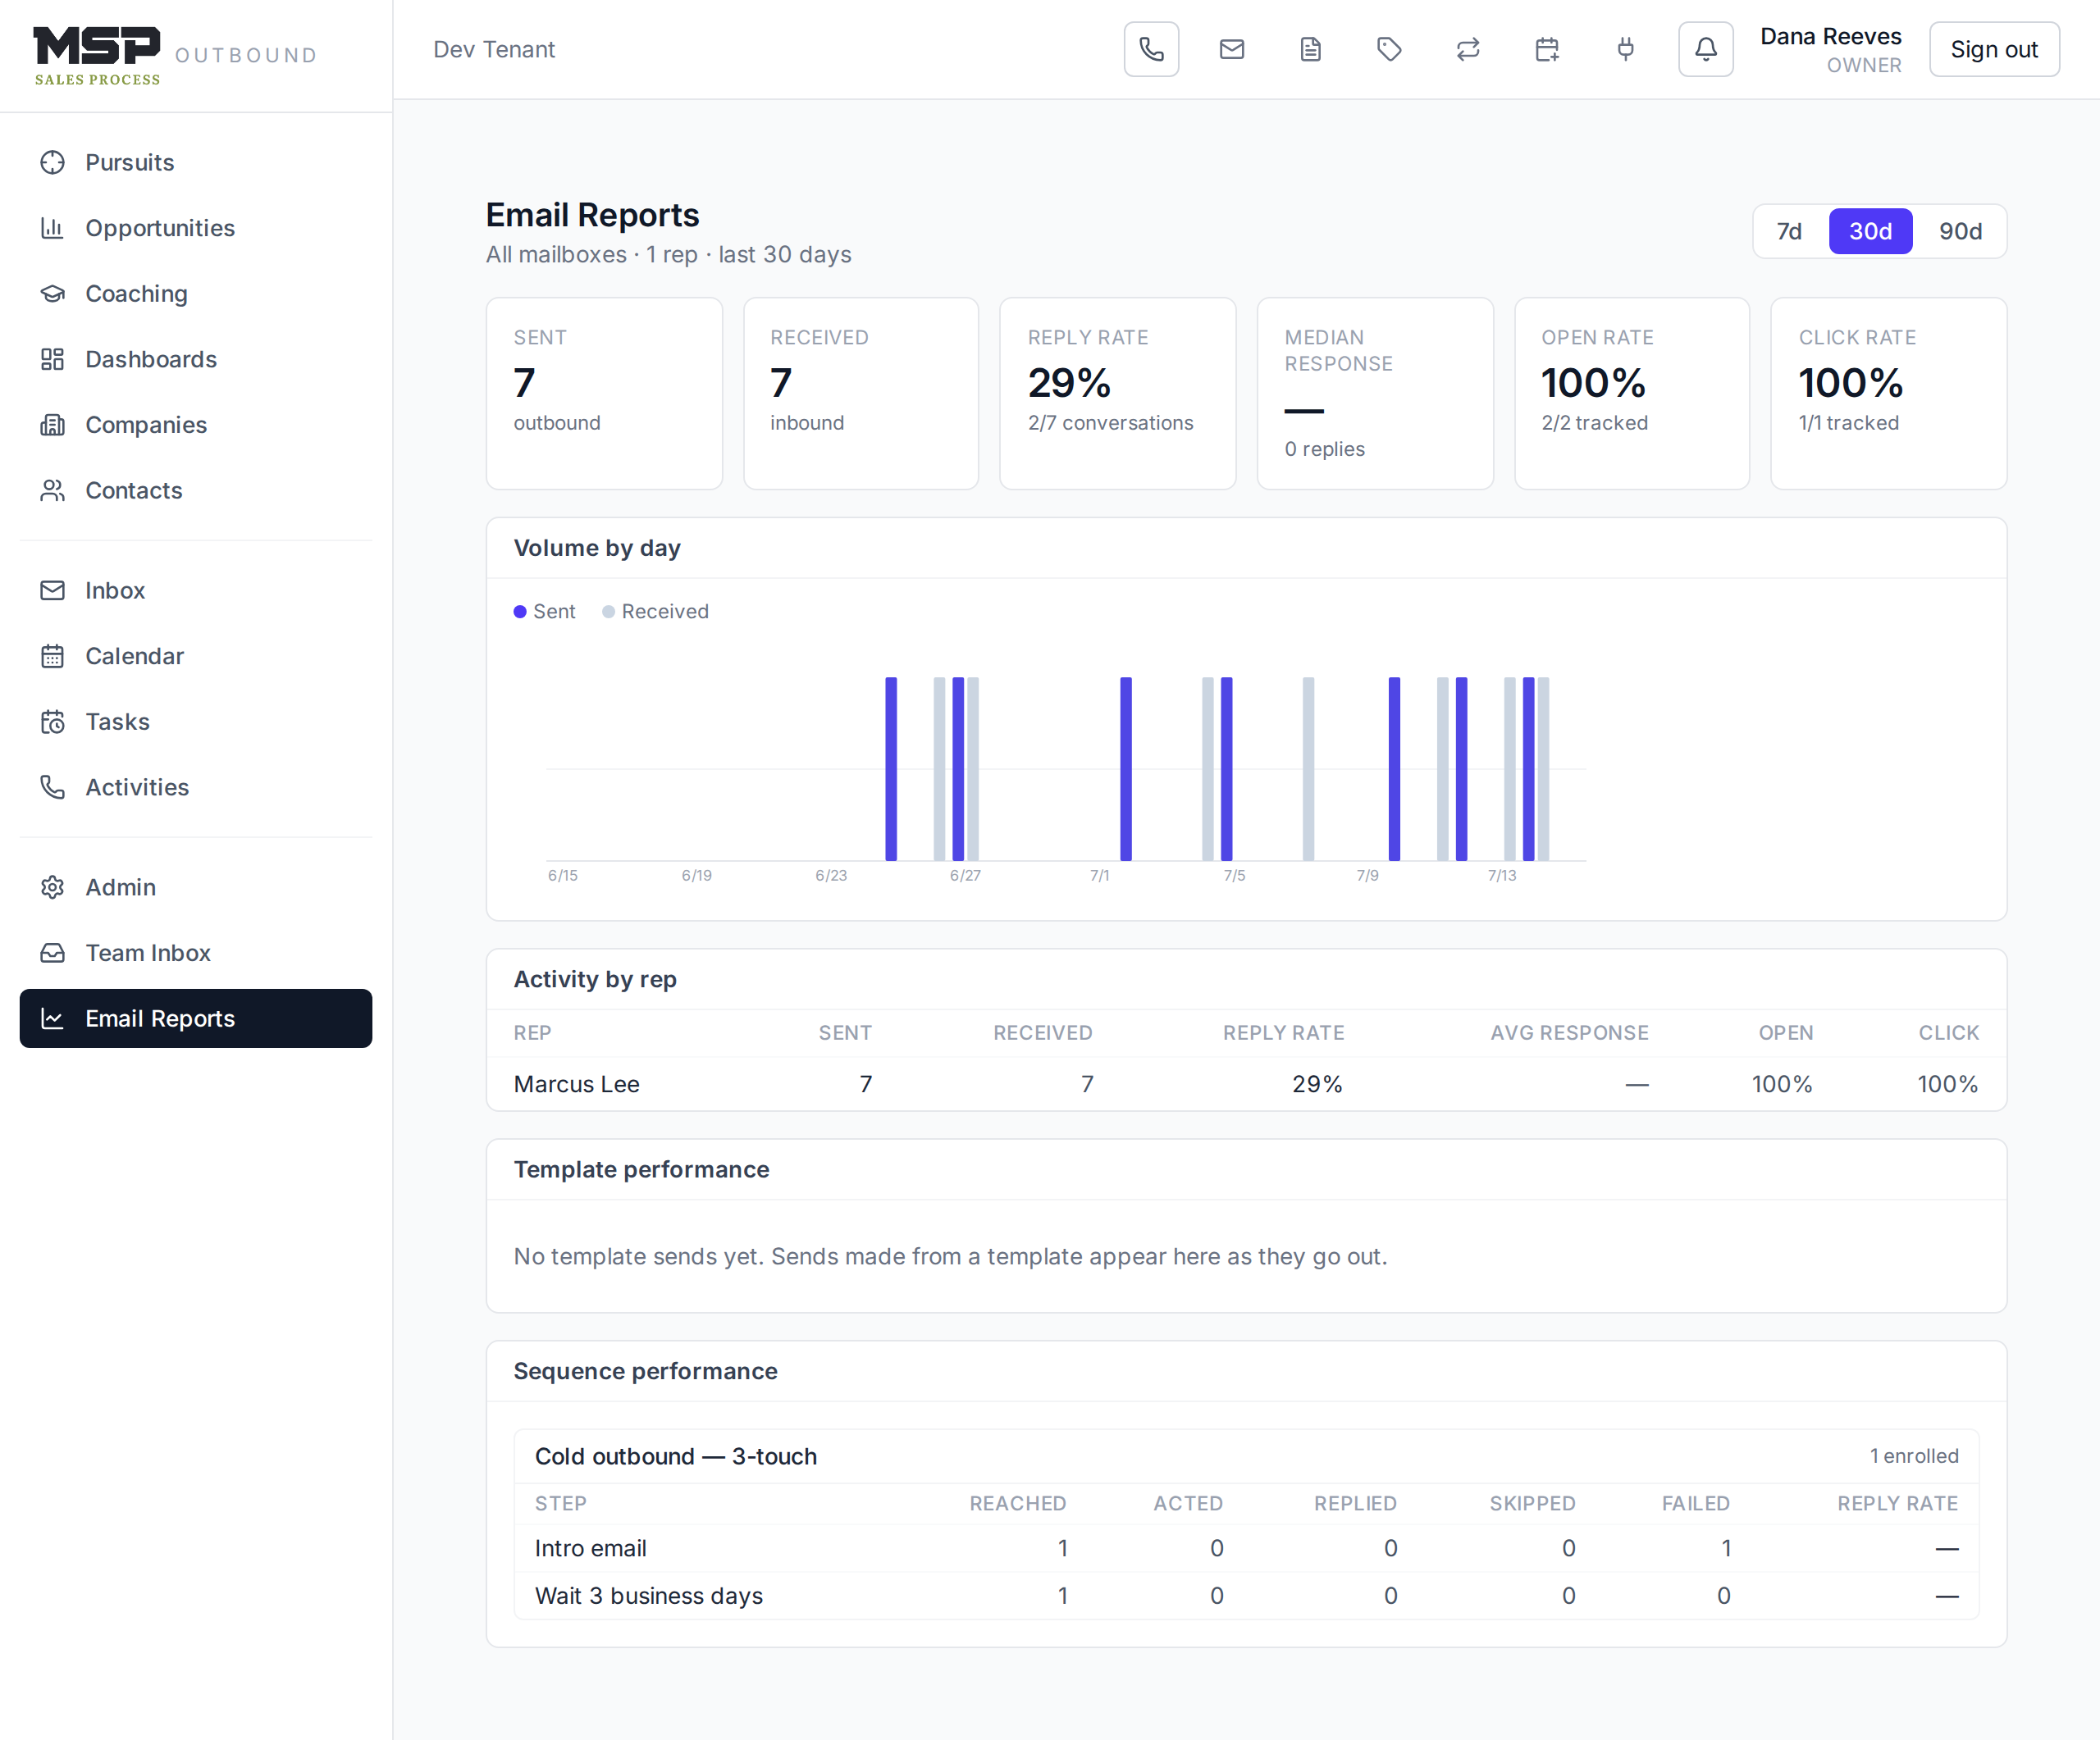
Task: Click the Cold outbound — 3-touch sequence title
Action: click(x=676, y=1456)
